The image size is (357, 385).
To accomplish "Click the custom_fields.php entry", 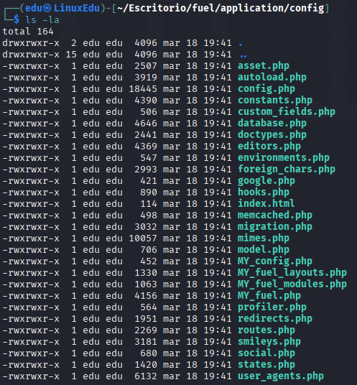I will click(x=287, y=112).
